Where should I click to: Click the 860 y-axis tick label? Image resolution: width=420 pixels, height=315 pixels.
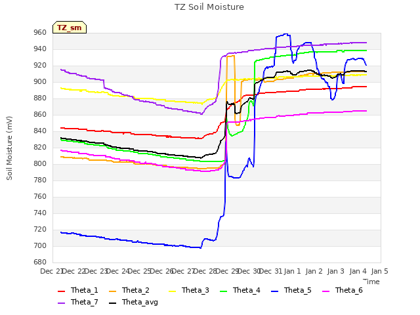[x=40, y=115]
